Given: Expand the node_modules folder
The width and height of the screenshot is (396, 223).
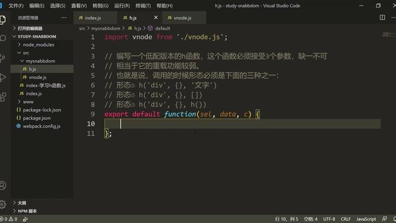Looking at the screenshot, I should click(19, 45).
